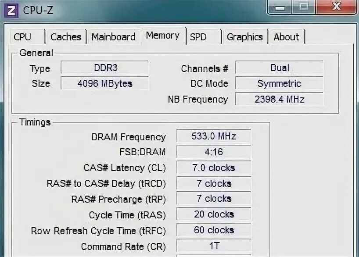
Task: Click NB Frequency value 2398.4 MHz
Action: tap(279, 99)
